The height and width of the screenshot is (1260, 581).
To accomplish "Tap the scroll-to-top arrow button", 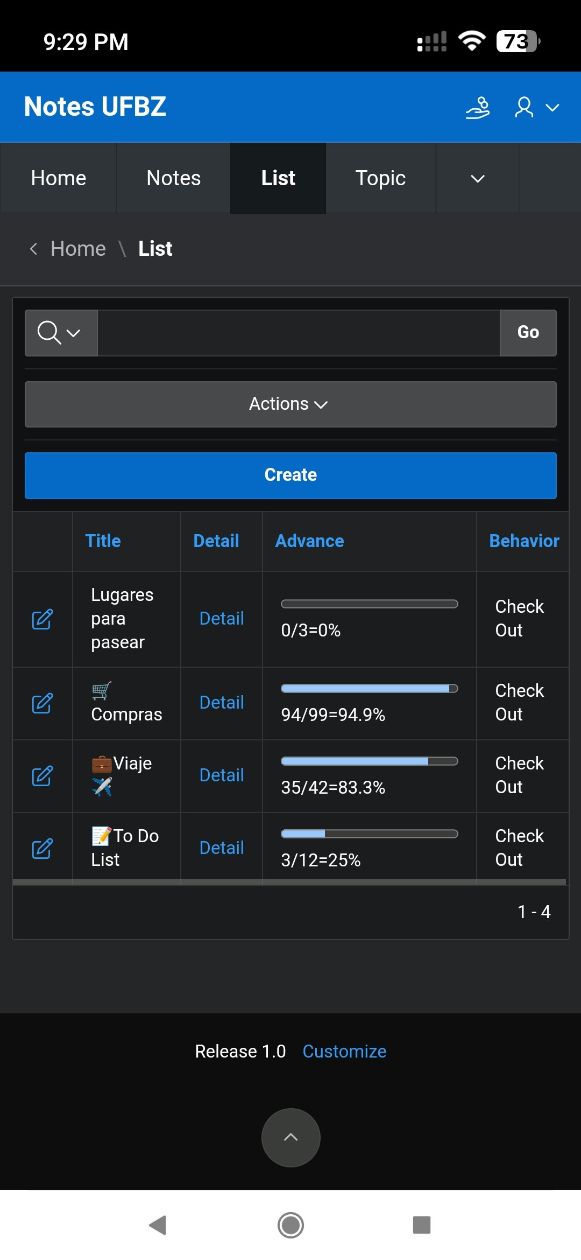I will (x=290, y=1137).
